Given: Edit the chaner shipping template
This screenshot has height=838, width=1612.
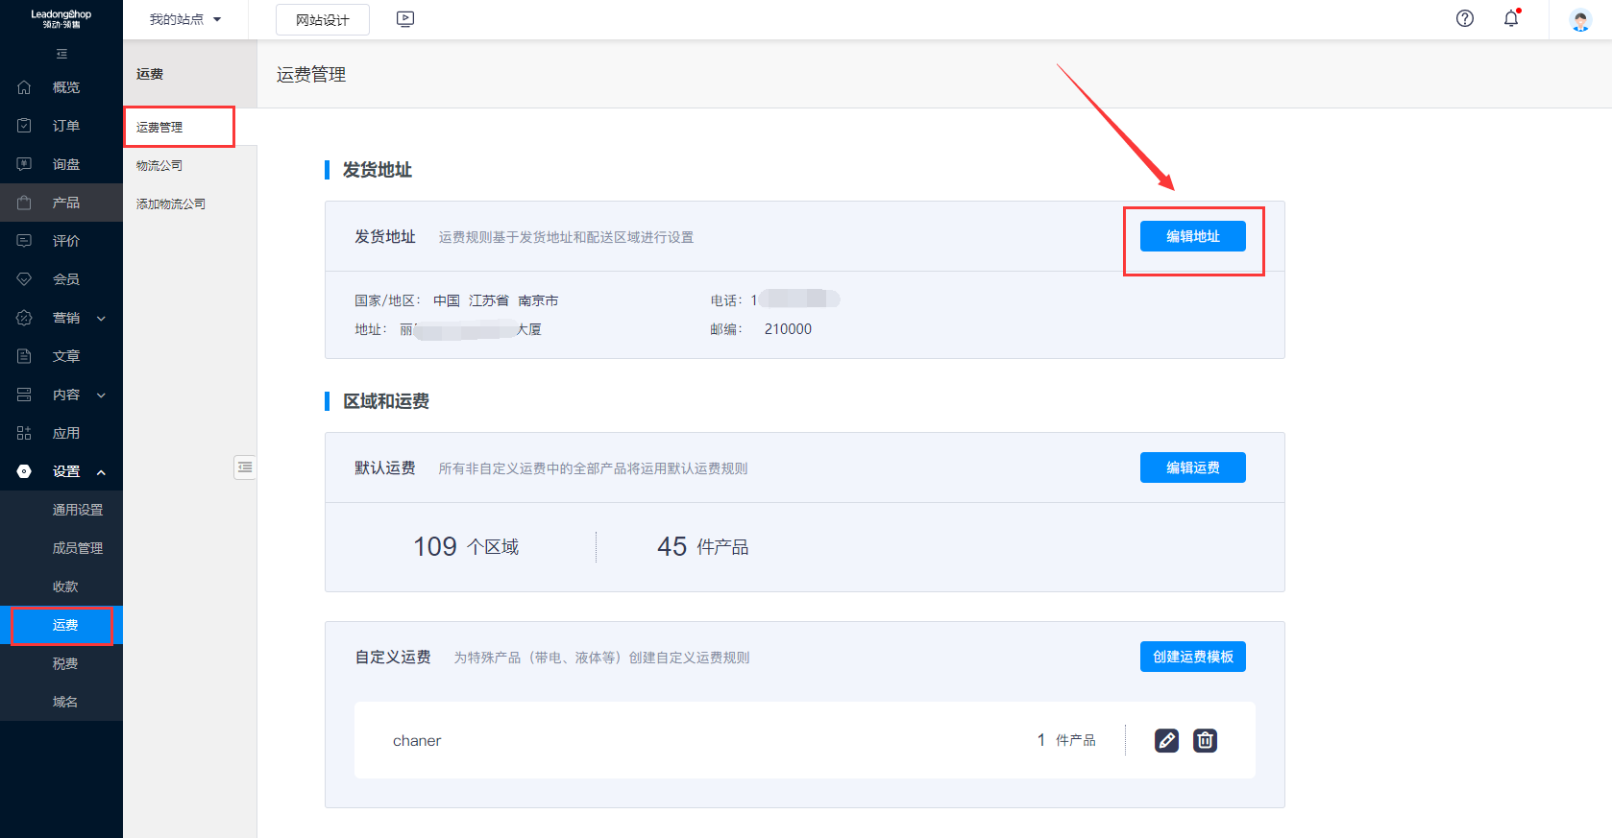Looking at the screenshot, I should [x=1166, y=740].
